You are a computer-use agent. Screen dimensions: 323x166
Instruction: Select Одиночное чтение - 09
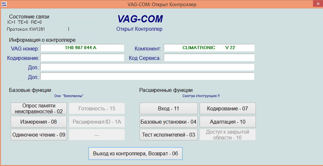tap(39, 135)
